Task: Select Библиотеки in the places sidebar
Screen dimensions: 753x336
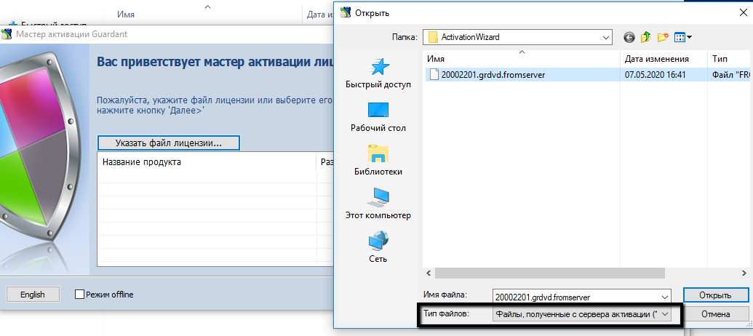Action: [x=378, y=160]
